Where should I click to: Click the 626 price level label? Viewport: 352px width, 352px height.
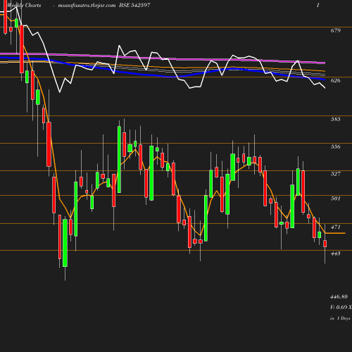(335, 80)
